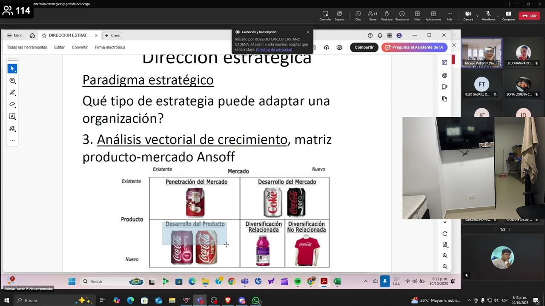Click the Controlar request control button
Image resolution: width=545 pixels, height=306 pixels.
[325, 16]
